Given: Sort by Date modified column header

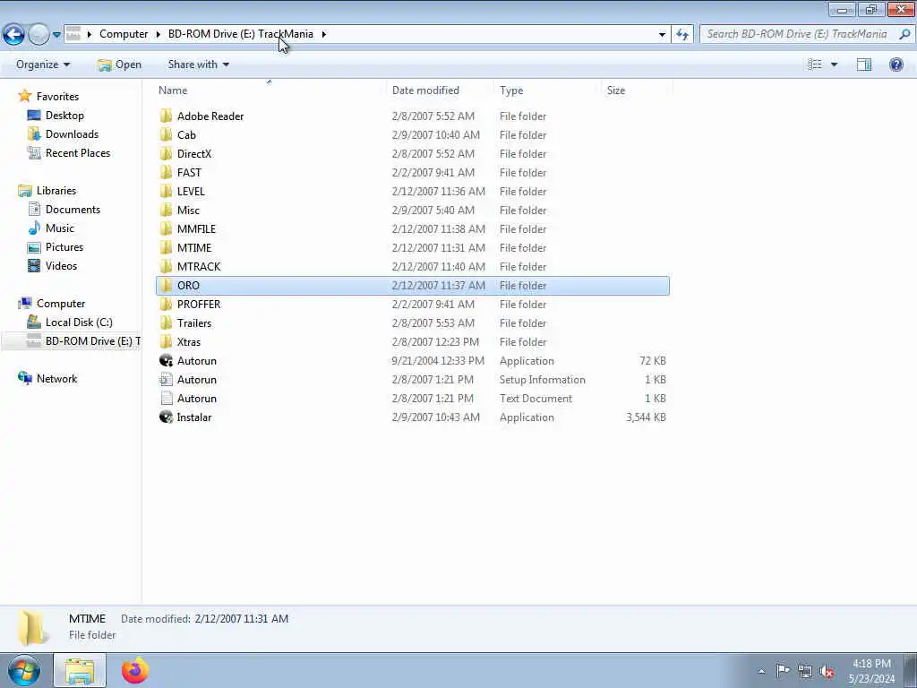Looking at the screenshot, I should point(425,90).
